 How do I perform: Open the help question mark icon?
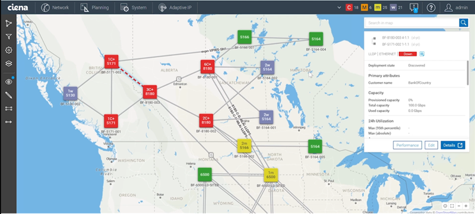(431, 8)
